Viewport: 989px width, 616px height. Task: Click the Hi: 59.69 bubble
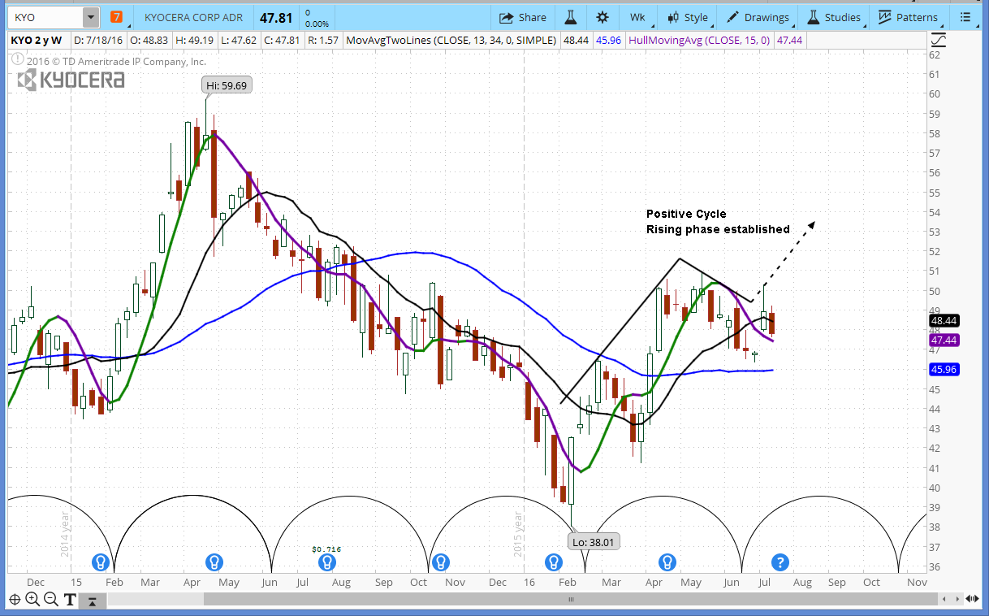click(226, 85)
